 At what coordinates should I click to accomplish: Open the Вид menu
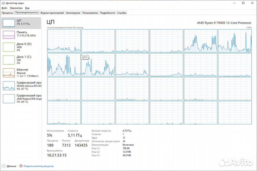(x=27, y=8)
